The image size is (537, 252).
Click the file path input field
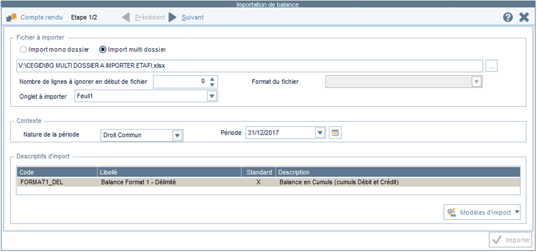point(250,65)
